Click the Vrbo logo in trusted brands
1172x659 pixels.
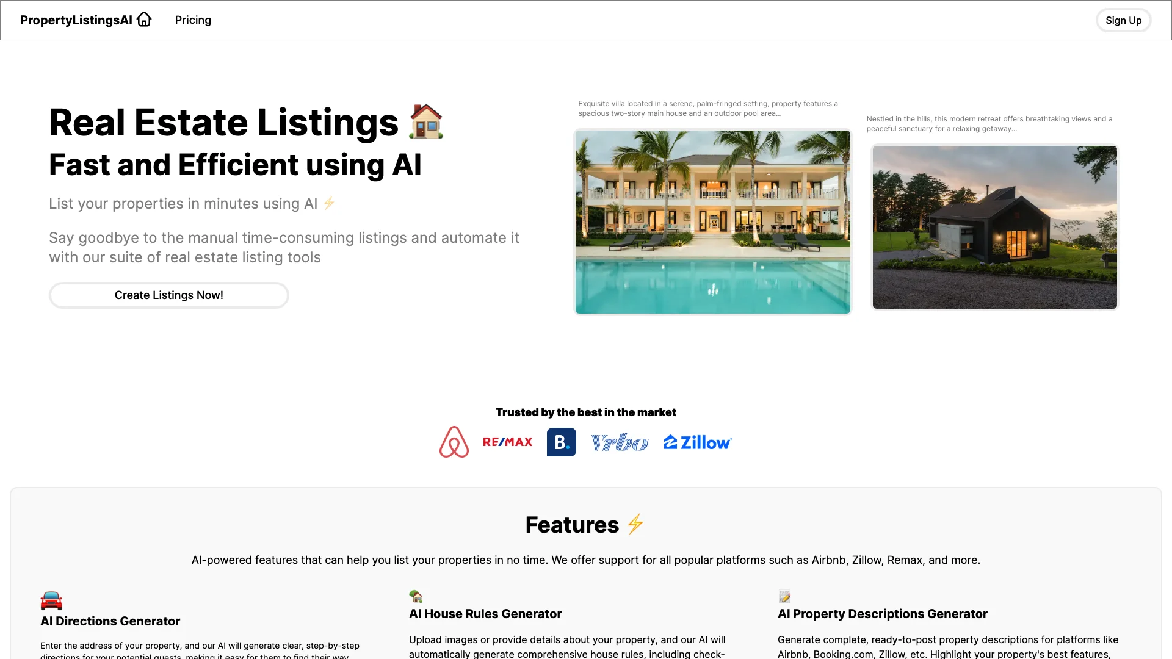click(620, 442)
